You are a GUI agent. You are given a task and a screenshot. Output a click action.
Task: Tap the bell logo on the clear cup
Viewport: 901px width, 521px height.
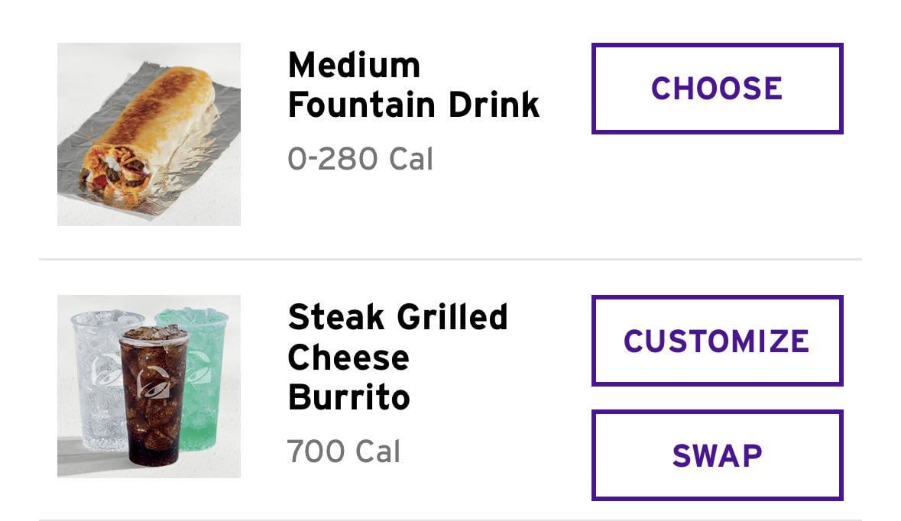click(x=105, y=372)
